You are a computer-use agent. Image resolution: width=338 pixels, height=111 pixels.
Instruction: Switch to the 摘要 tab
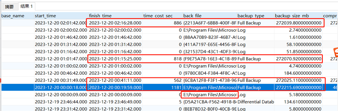pos(9,7)
